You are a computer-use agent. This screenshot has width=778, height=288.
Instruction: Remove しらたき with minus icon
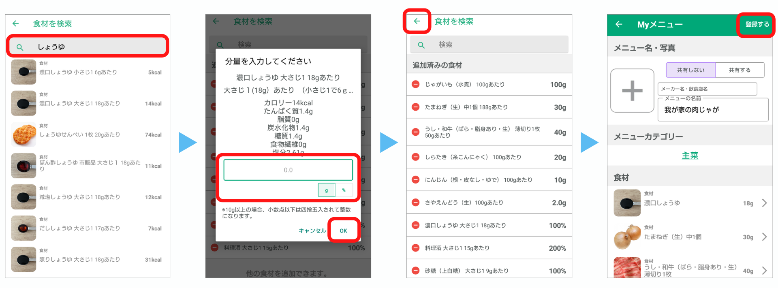(415, 157)
